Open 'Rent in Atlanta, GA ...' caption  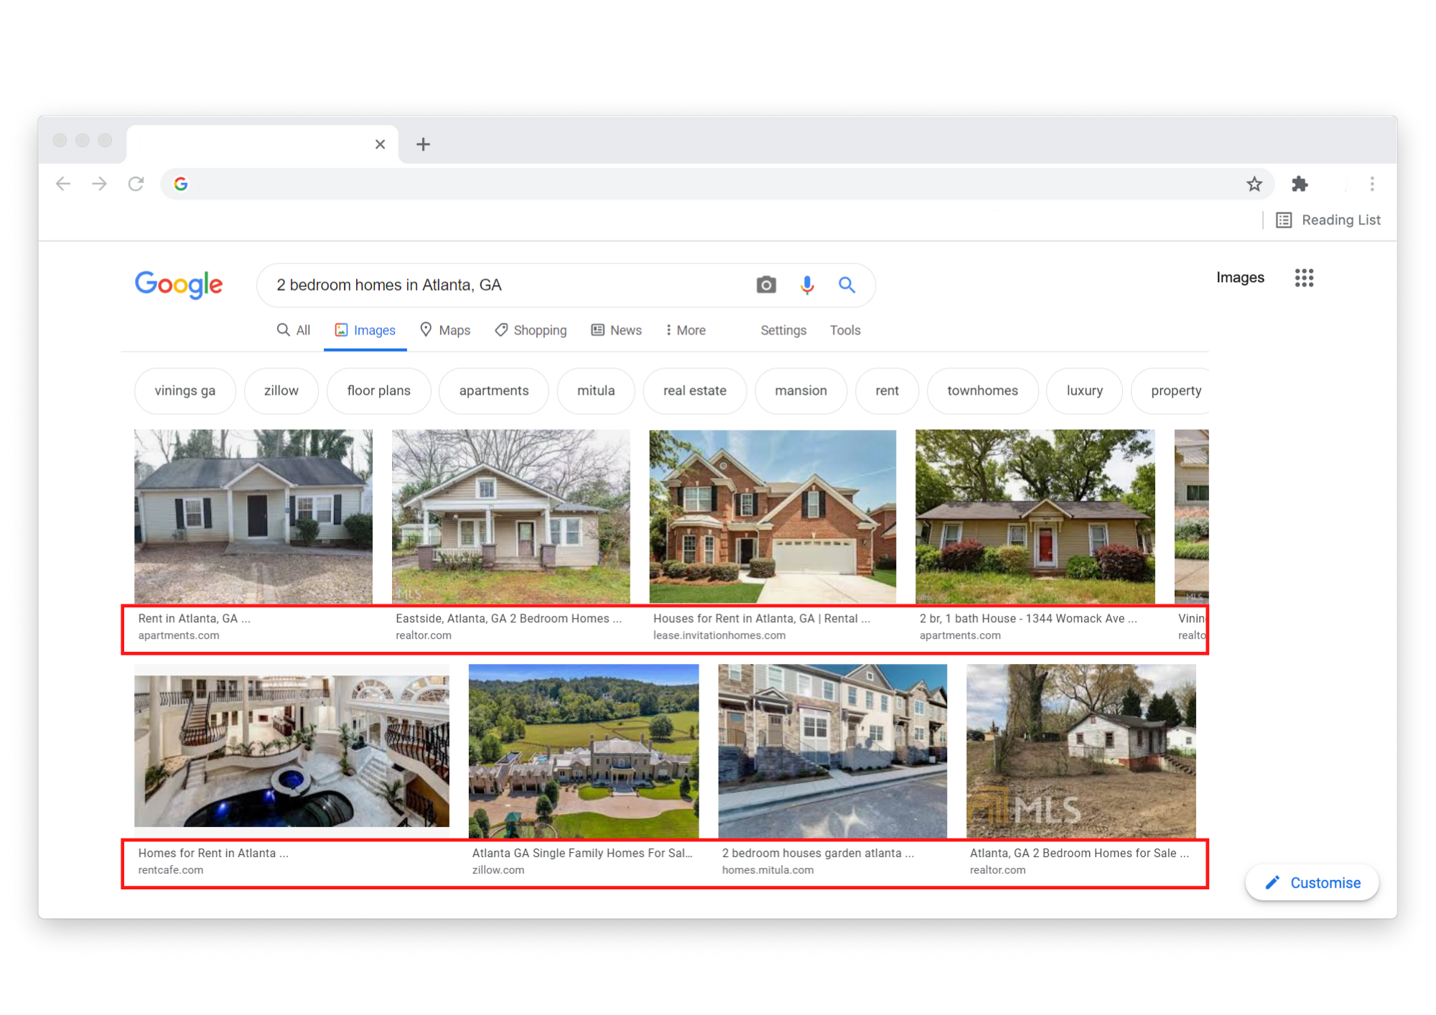195,618
